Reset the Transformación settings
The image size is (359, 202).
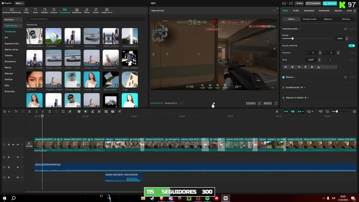(x=345, y=29)
